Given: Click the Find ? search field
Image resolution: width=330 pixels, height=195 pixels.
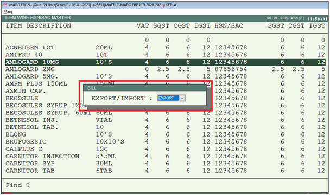Looking at the screenshot, I should coord(165,185).
